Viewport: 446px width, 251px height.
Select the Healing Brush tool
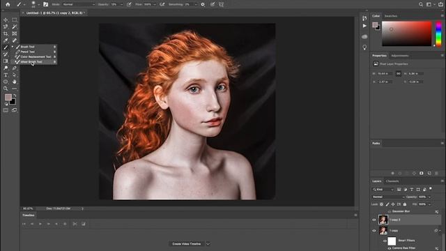pyautogui.click(x=15, y=40)
